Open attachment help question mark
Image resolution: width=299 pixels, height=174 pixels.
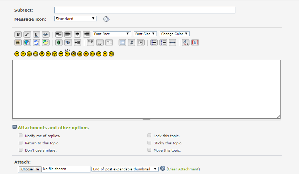tap(163, 168)
